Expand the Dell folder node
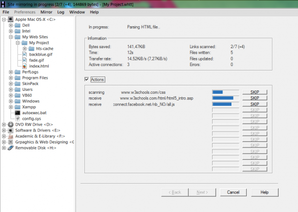This screenshot has height=212, width=298. 11,25
